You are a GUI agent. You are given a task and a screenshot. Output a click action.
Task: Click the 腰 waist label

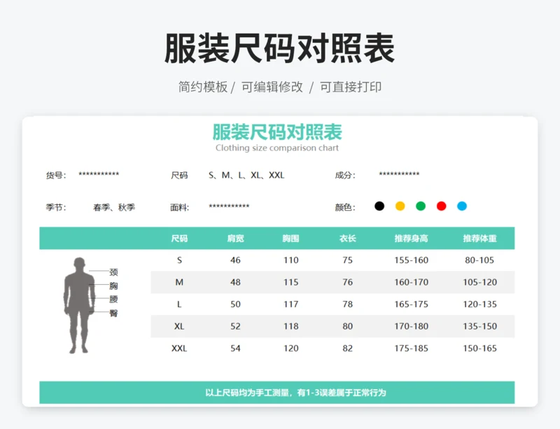point(113,300)
